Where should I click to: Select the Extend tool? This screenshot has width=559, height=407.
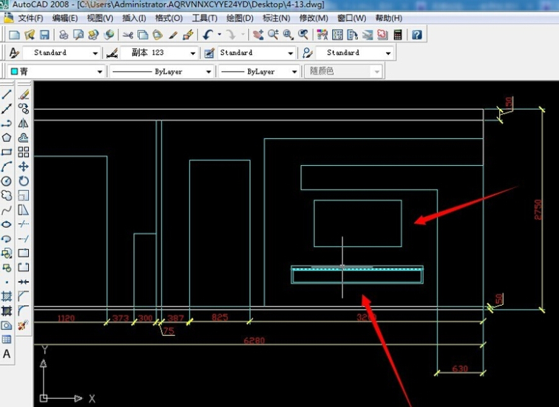(24, 238)
